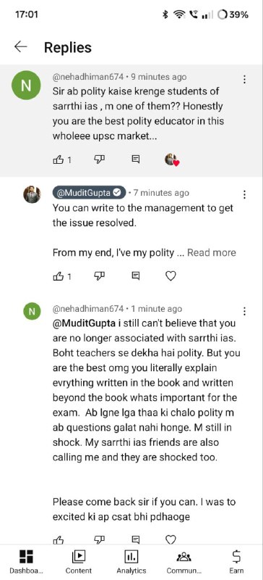Reply to MuditGupta's comment using the comment icon
This screenshot has width=263, height=580.
coord(135,276)
